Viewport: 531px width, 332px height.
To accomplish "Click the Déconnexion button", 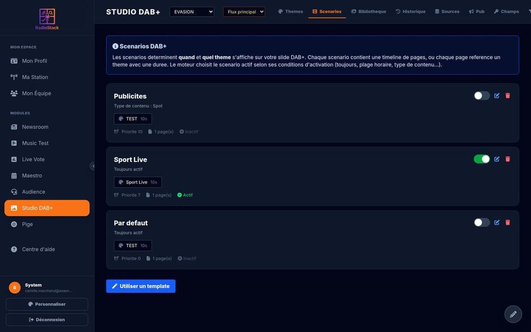I will [47, 320].
